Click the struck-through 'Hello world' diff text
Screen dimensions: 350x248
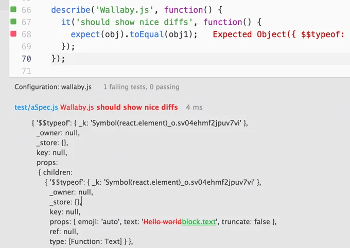coord(162,222)
